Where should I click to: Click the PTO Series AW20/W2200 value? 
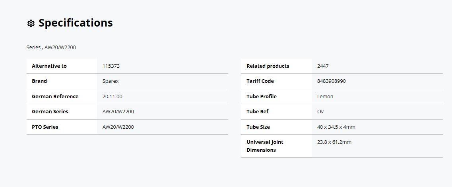(x=118, y=127)
